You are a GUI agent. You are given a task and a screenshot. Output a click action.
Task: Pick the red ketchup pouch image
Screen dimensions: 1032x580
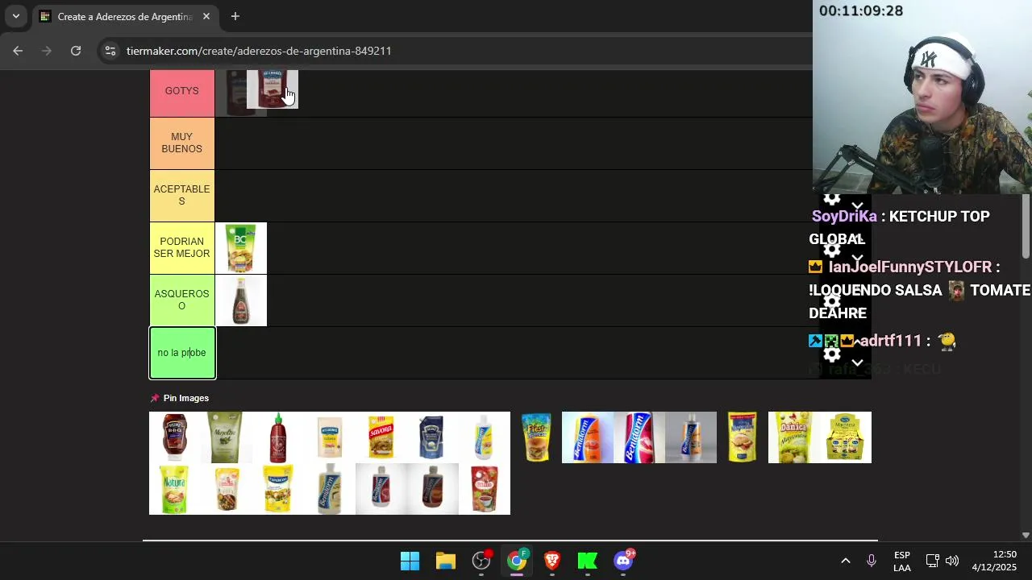click(x=485, y=489)
